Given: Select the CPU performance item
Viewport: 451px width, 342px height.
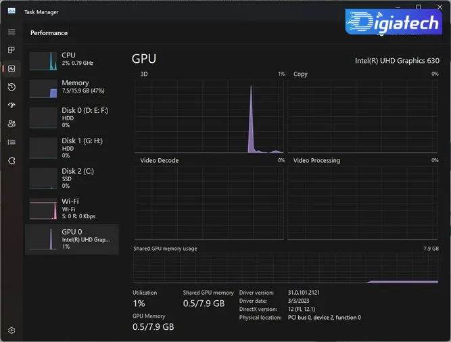Looking at the screenshot, I should click(72, 61).
